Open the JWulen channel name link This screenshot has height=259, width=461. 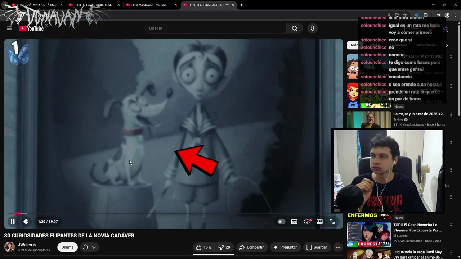[25, 245]
